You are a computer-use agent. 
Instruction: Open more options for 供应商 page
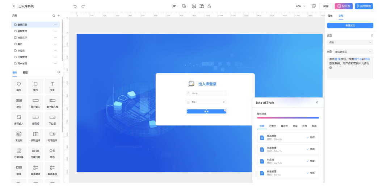[x=56, y=50]
